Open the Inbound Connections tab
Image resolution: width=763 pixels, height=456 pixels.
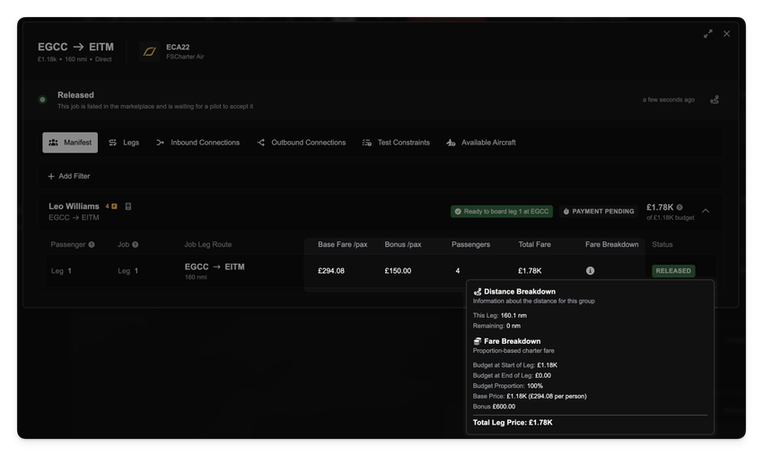[x=197, y=143]
